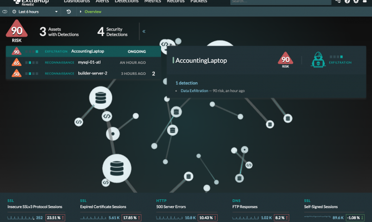The width and height of the screenshot is (372, 222).
Task: Select the mysql-01-atl row
Action: [x=83, y=62]
